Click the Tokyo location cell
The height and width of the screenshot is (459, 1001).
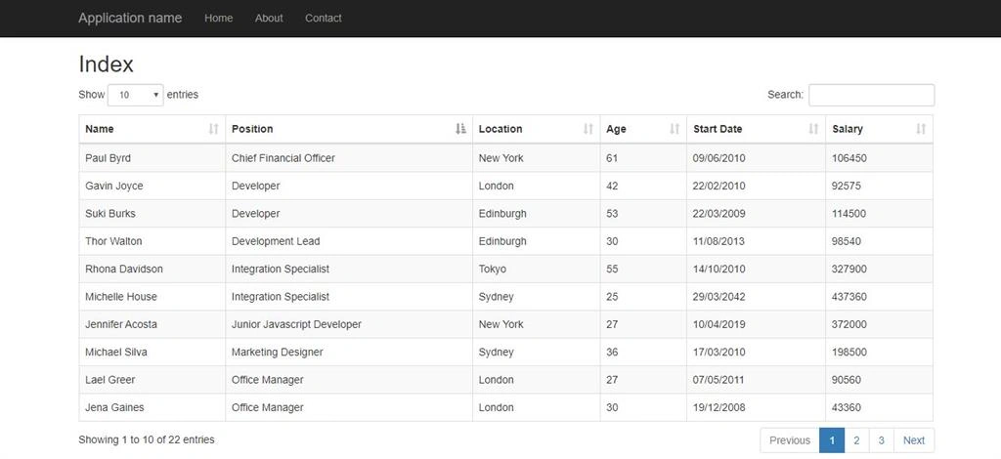537,269
